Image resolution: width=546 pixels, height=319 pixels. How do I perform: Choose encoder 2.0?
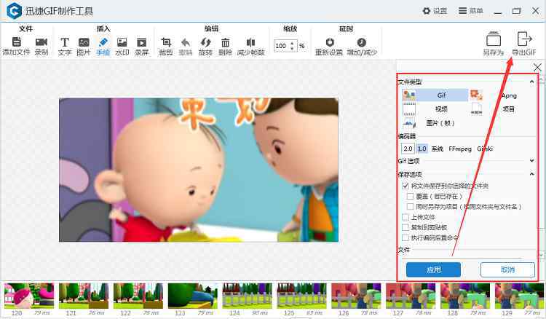point(408,149)
